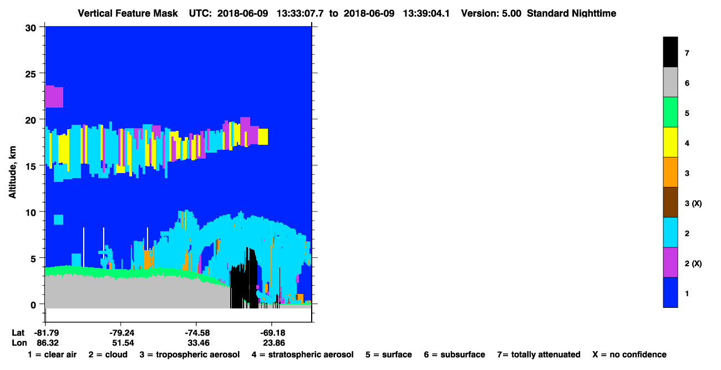Image resolution: width=721 pixels, height=370 pixels.
Task: Click the black color swatch labeled 7
Action: [671, 52]
